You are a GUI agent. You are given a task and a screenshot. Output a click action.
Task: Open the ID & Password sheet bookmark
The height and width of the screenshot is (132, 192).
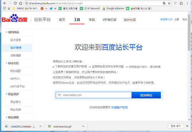(x=90, y=9)
